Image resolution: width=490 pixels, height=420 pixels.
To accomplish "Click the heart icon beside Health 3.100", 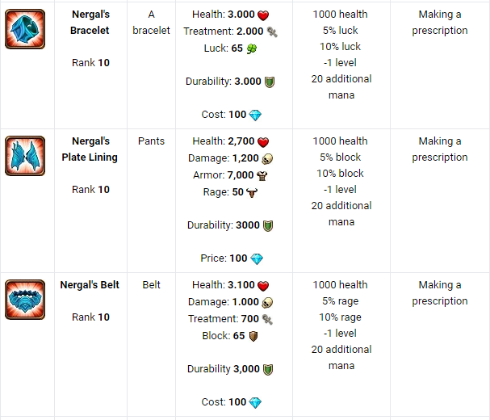I will pos(263,285).
